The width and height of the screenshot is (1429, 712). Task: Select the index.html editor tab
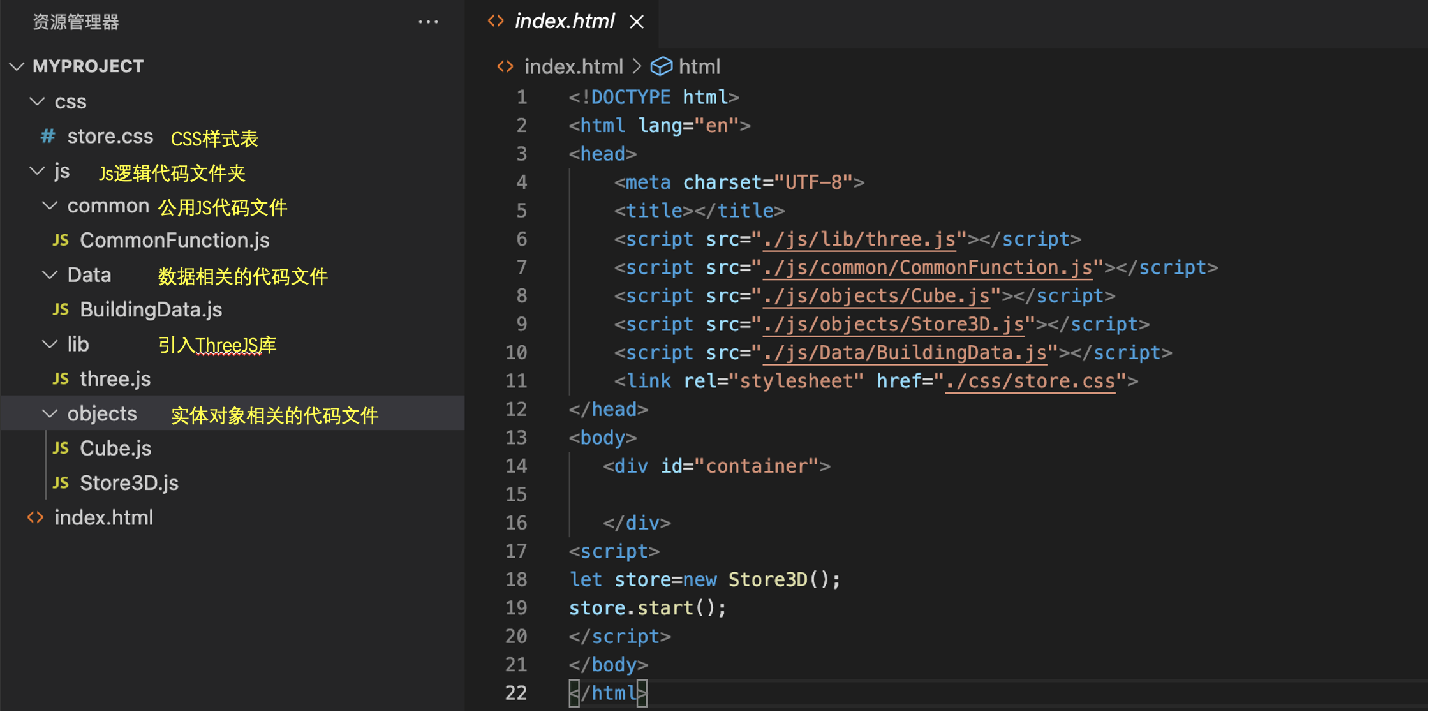click(564, 22)
